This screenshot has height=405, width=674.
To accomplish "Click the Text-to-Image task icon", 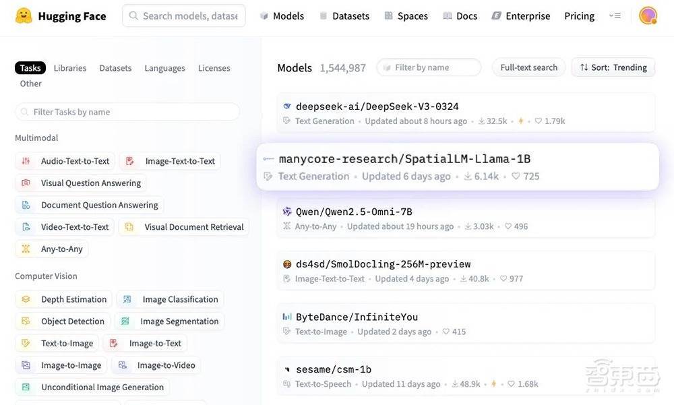I will pyautogui.click(x=26, y=343).
